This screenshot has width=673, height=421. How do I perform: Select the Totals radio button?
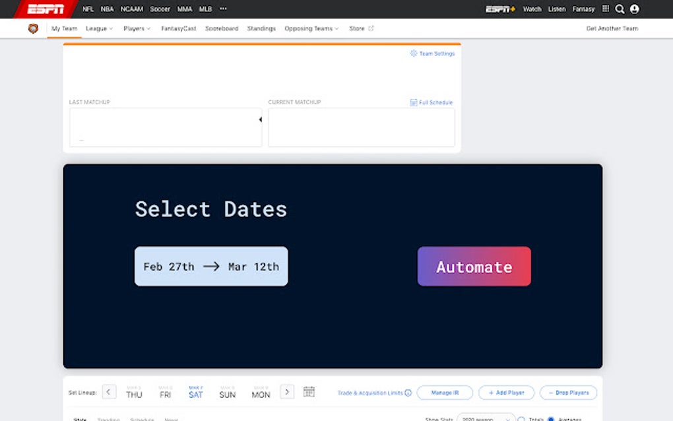[521, 419]
